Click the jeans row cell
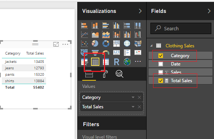This screenshot has width=214, height=139. tap(10, 68)
